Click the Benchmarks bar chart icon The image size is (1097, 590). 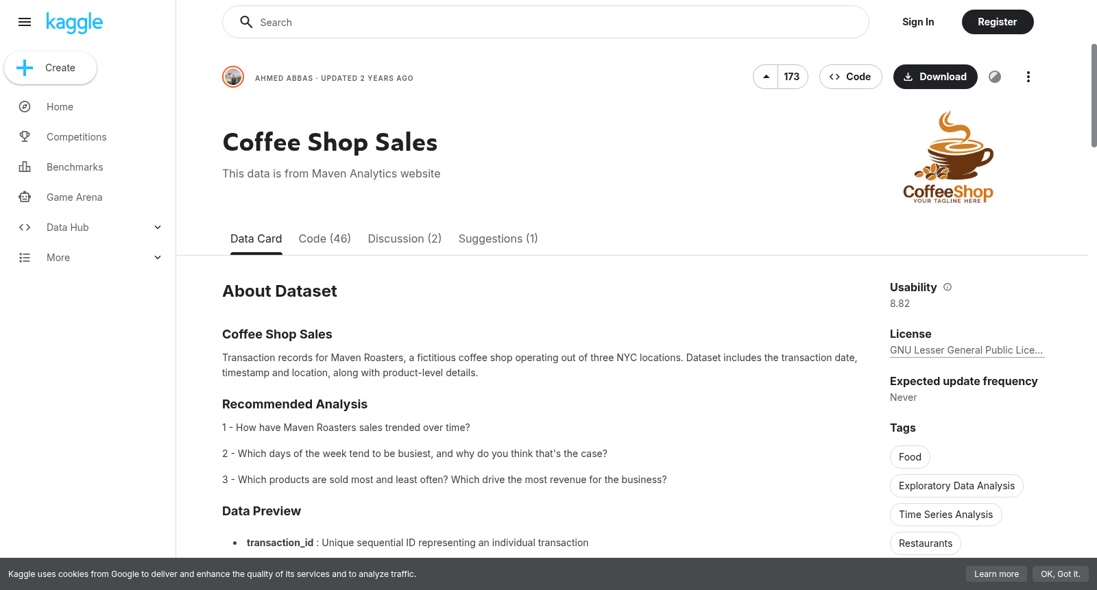click(x=25, y=167)
